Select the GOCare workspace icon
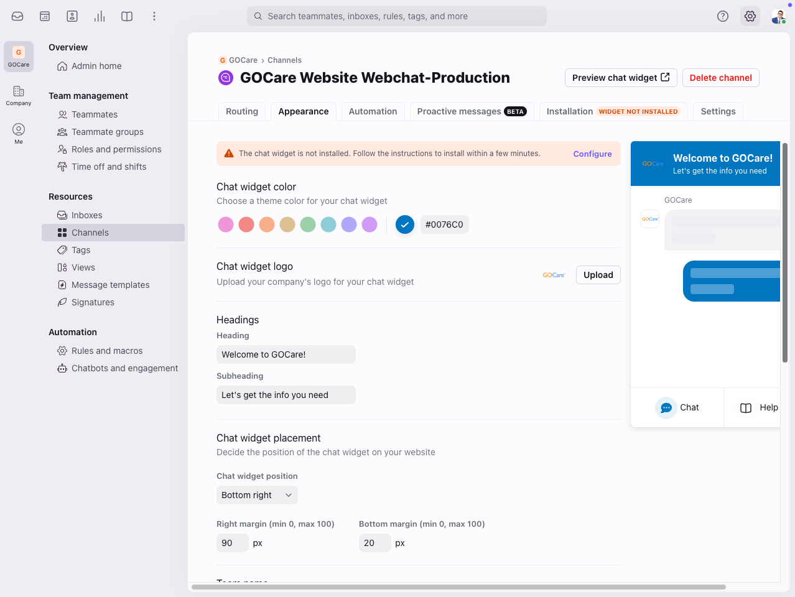This screenshot has width=795, height=597. pyautogui.click(x=19, y=57)
